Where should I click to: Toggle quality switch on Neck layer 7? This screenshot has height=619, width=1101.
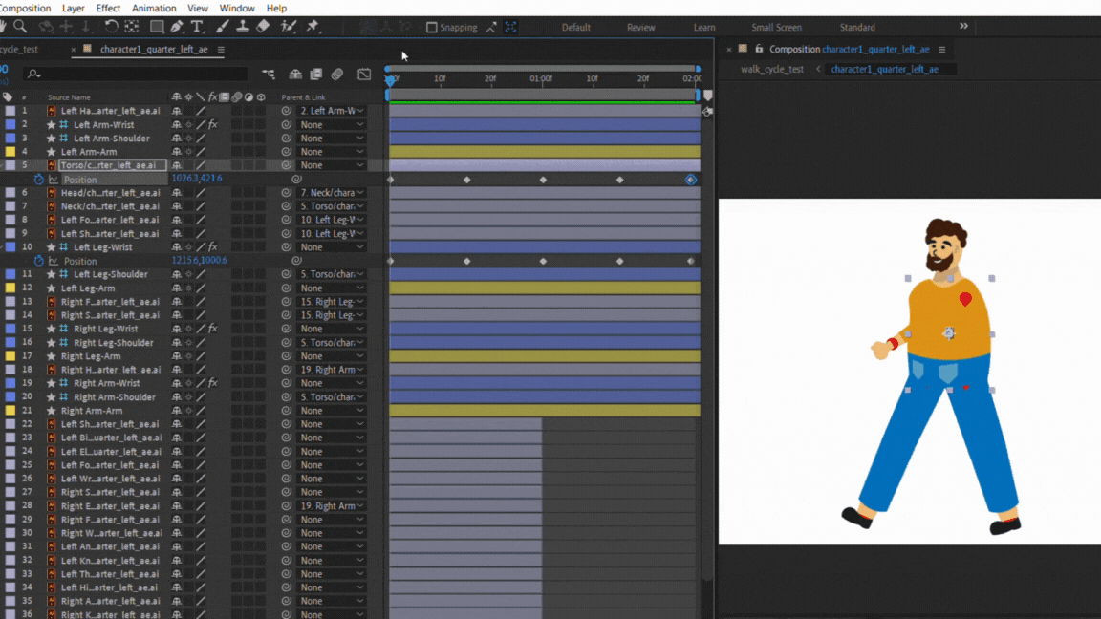point(201,206)
